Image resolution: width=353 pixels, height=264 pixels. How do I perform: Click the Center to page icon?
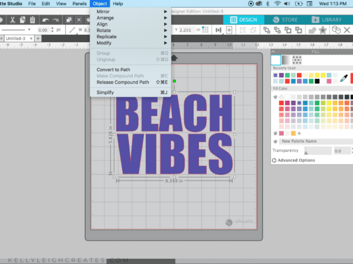tap(229, 30)
